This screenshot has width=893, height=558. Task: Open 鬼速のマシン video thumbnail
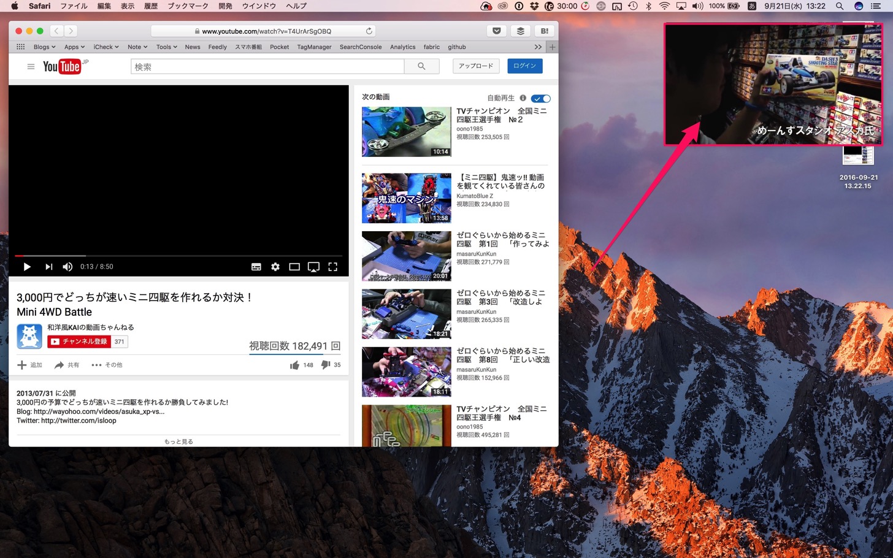407,198
